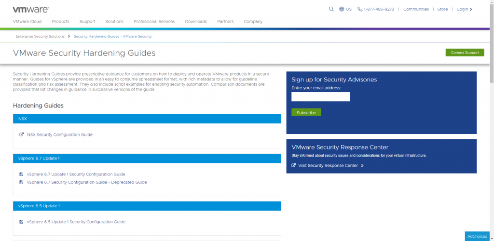The height and width of the screenshot is (241, 494).
Task: Open the Professional Services menu
Action: [154, 21]
